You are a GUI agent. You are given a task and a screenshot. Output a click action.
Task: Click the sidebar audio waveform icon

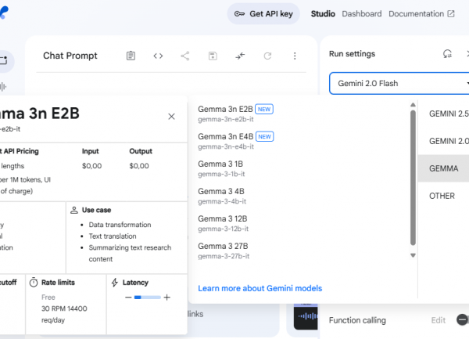[x=3, y=87]
